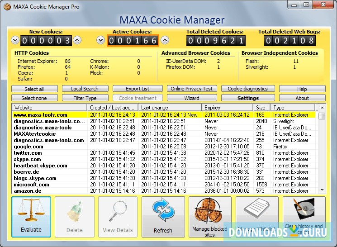The image size is (337, 247).
Task: Select the MAXAtestcookie row
Action: coord(164,134)
